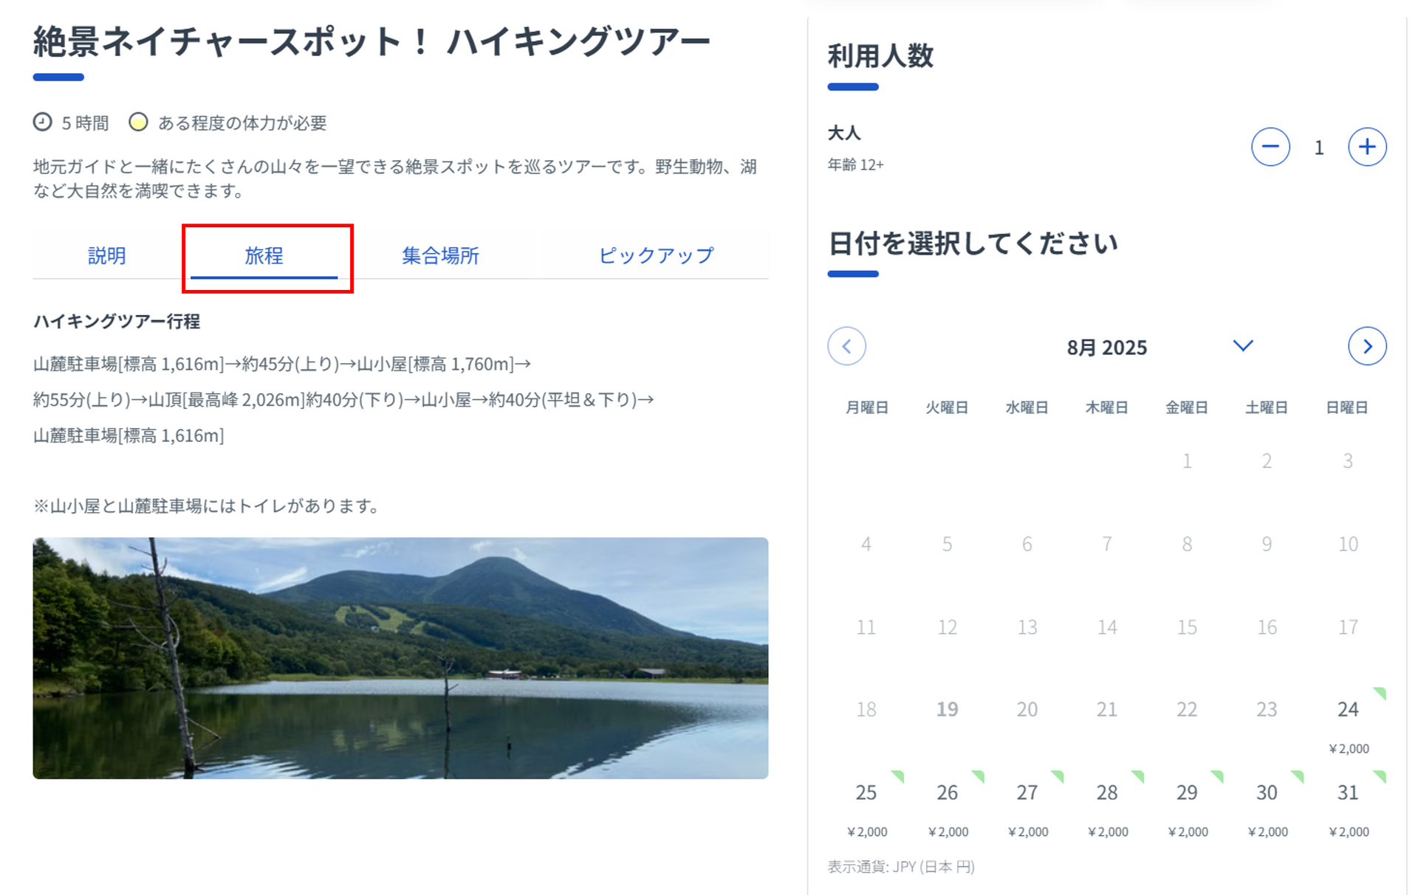Click disabled date 19 in calendar
Screen dimensions: 1418x895
point(947,709)
